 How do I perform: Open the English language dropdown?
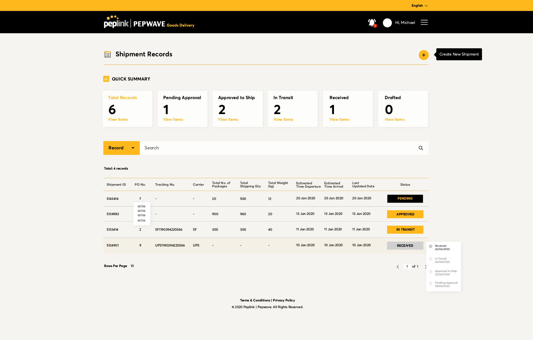[x=419, y=6]
